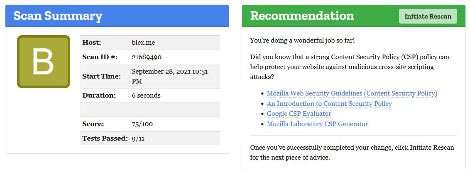Viewport: 470px width, 172px height.
Task: Click the wonderful job message text
Action: [x=302, y=41]
